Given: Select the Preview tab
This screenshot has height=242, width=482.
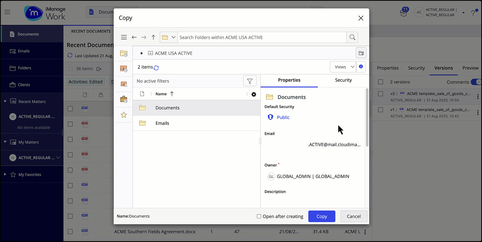Looking at the screenshot, I should pos(470,68).
